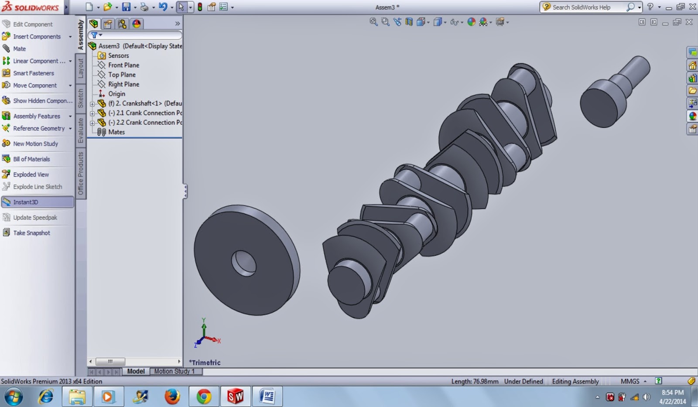The image size is (698, 407).
Task: Select the Model tab
Action: tap(136, 371)
